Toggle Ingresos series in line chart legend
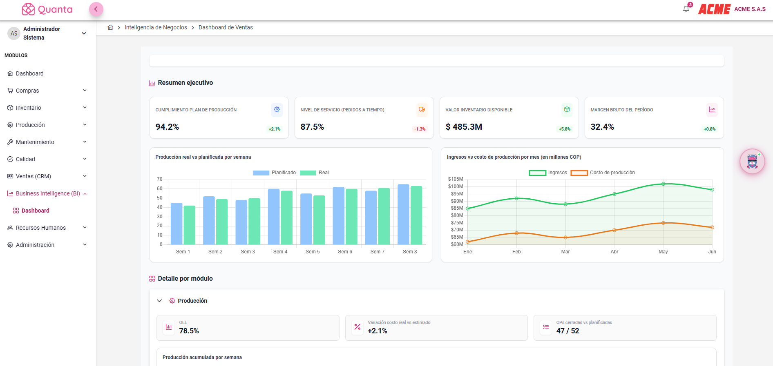Image resolution: width=773 pixels, height=366 pixels. [548, 173]
